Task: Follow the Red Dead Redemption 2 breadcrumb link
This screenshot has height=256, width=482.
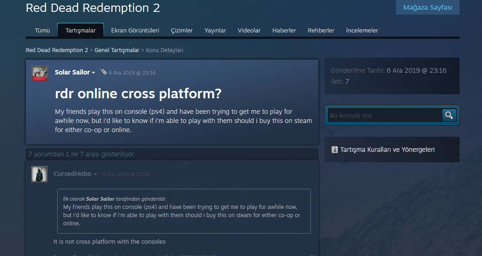Action: pyautogui.click(x=57, y=50)
